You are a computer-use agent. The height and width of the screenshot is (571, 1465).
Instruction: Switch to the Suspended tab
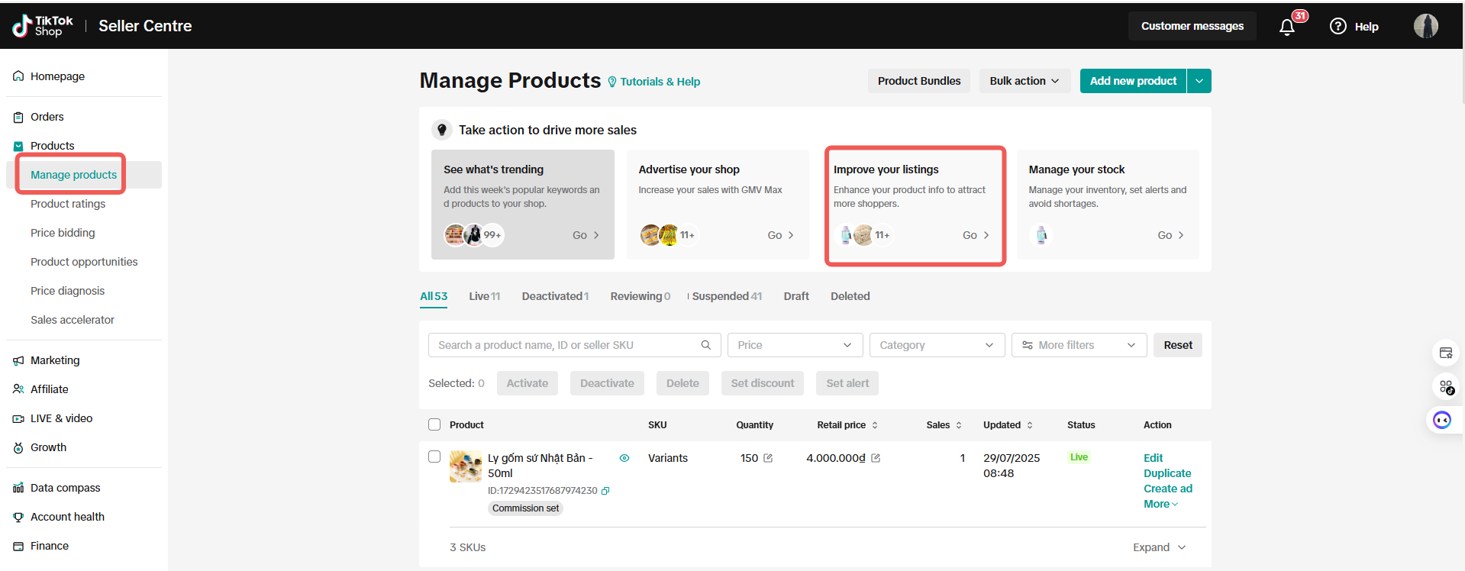click(x=726, y=296)
